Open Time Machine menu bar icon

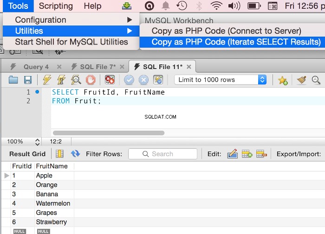click(x=182, y=6)
